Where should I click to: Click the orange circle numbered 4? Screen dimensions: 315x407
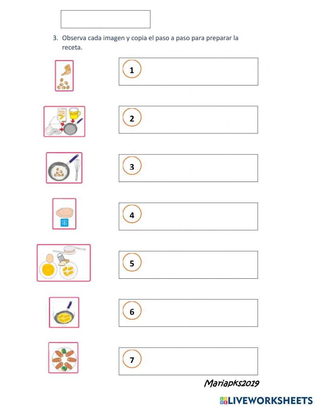click(x=132, y=215)
